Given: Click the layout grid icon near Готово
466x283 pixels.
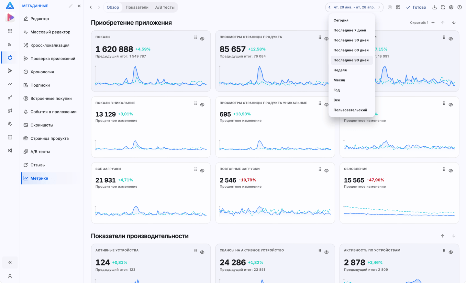Looking at the screenshot, I should 398,7.
